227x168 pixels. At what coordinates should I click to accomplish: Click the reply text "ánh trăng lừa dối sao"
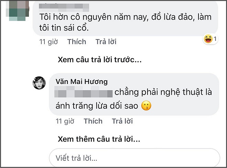(x=97, y=106)
